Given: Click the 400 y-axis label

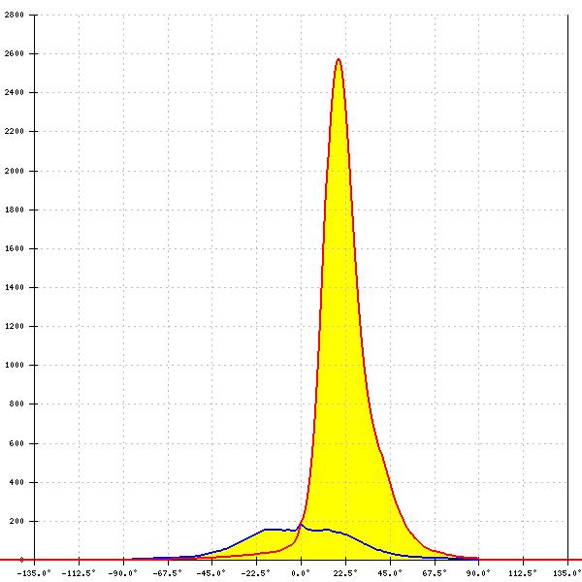Looking at the screenshot, I should click(x=16, y=482).
